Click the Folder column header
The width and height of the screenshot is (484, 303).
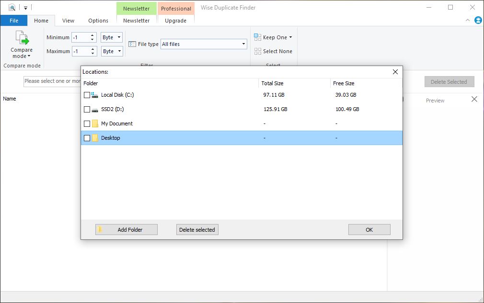(170, 83)
